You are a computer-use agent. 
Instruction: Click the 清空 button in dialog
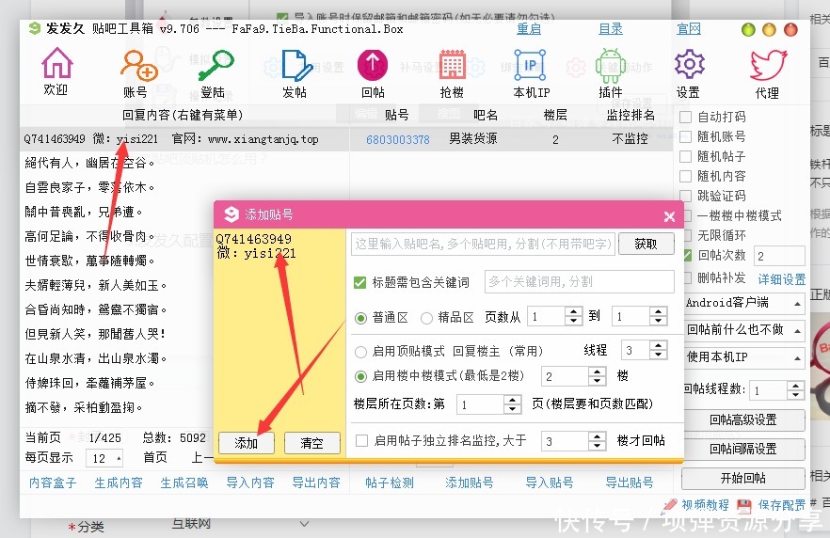[x=311, y=443]
